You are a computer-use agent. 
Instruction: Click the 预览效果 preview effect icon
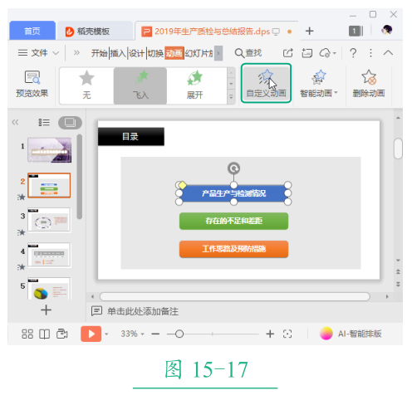tap(32, 77)
